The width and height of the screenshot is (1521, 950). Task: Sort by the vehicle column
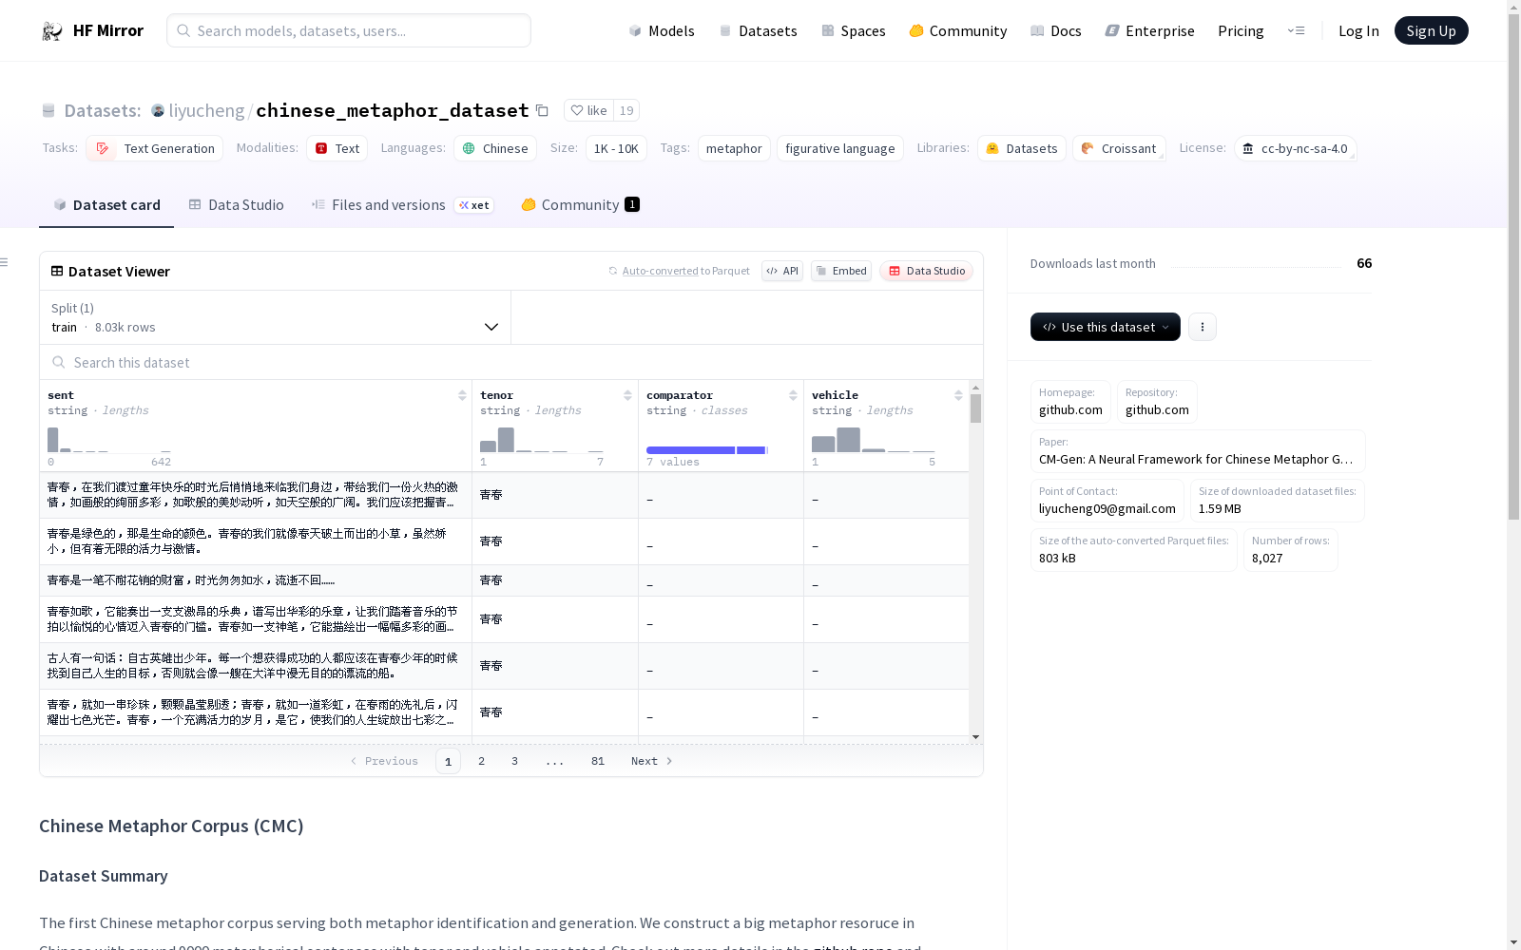click(x=958, y=395)
